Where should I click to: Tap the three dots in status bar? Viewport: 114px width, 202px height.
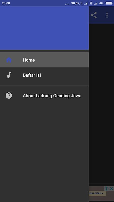pos(67,4)
